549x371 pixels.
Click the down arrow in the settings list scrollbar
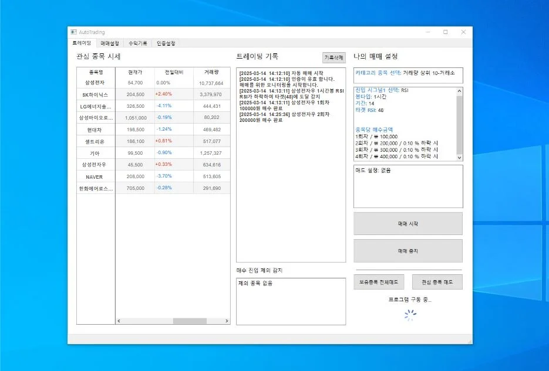click(460, 158)
